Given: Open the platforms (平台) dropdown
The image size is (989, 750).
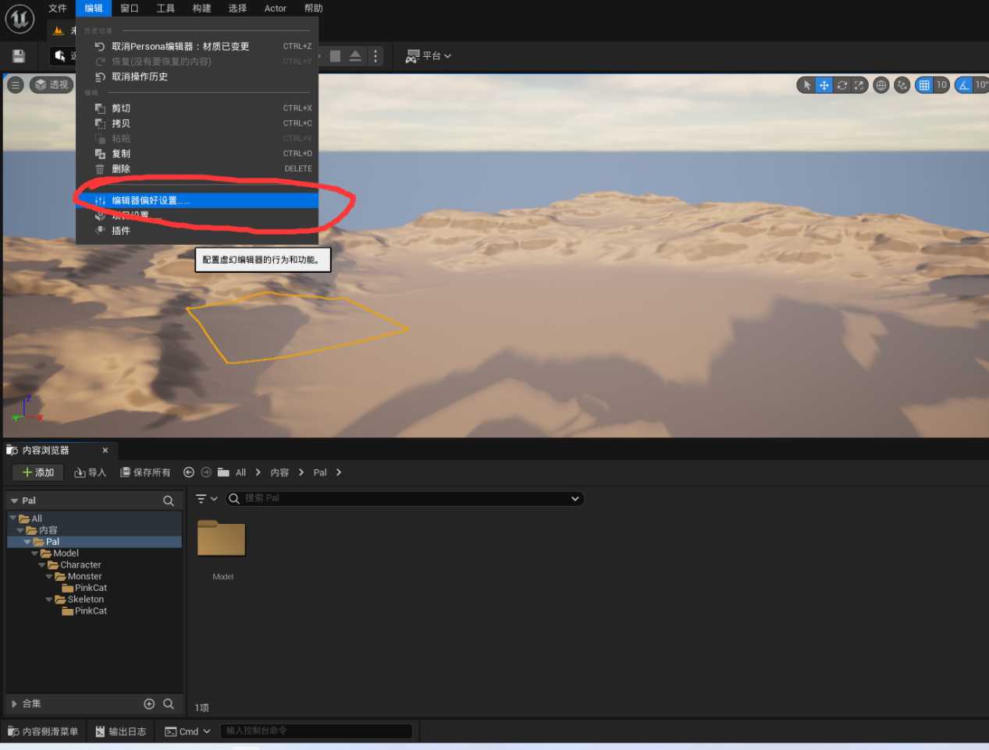Looking at the screenshot, I should (429, 56).
